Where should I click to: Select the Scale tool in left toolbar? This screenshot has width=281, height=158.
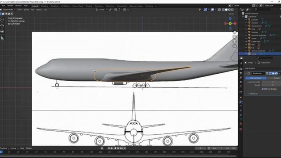tap(2, 31)
